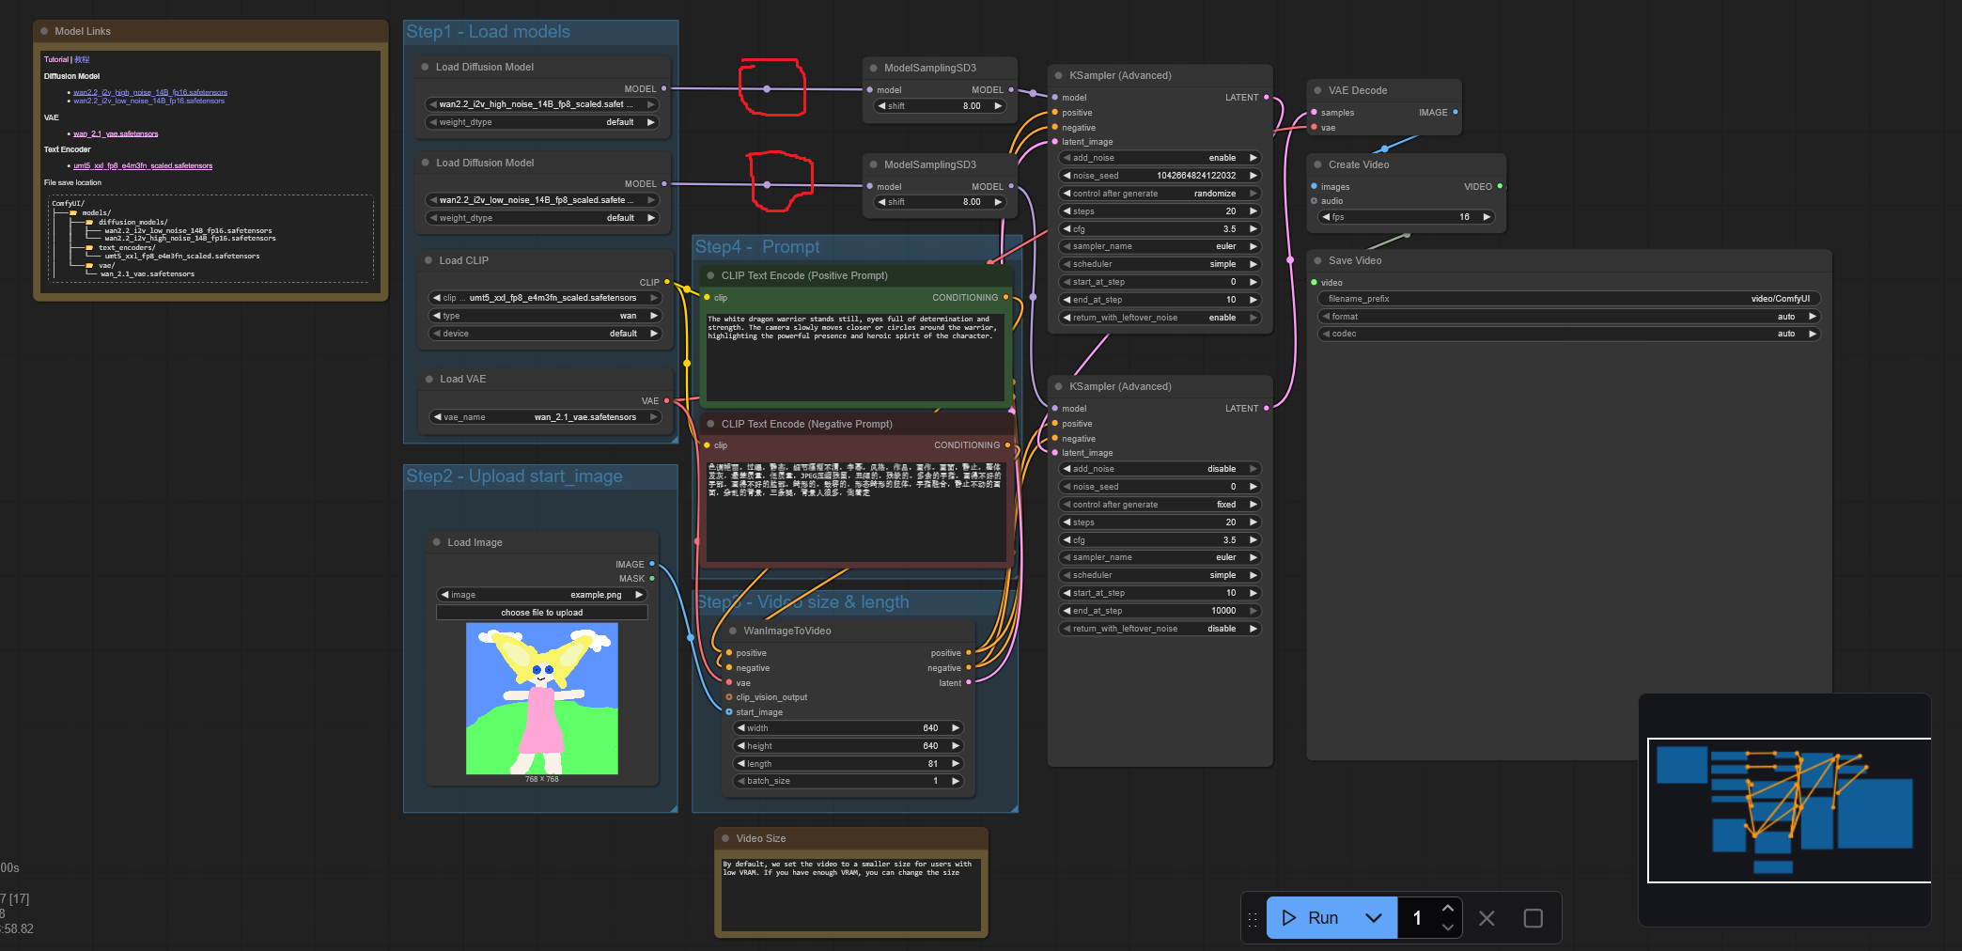Click the X cancel-run icon in the queue bar
The height and width of the screenshot is (951, 1962).
tap(1487, 918)
